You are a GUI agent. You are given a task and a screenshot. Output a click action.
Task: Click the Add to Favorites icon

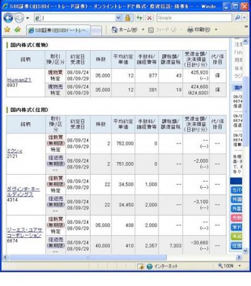coord(17,29)
